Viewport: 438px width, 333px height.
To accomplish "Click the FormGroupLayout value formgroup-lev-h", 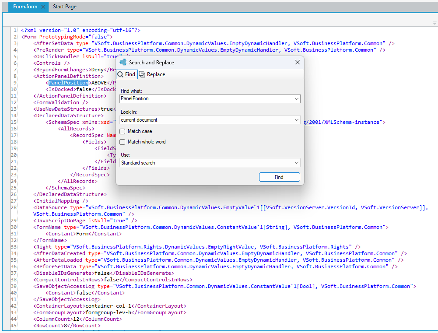I will pyautogui.click(x=109, y=312).
